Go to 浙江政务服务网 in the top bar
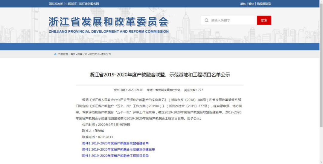This screenshot has width=323, height=164. [89, 4]
